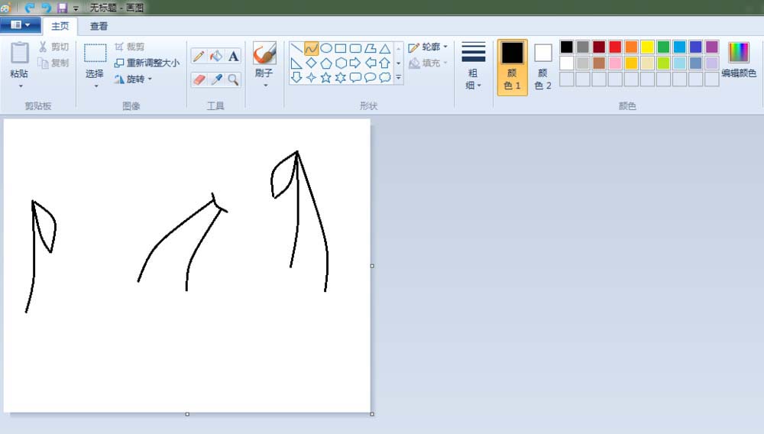
Task: Click the canvas right-edge resize handle
Action: [x=372, y=266]
